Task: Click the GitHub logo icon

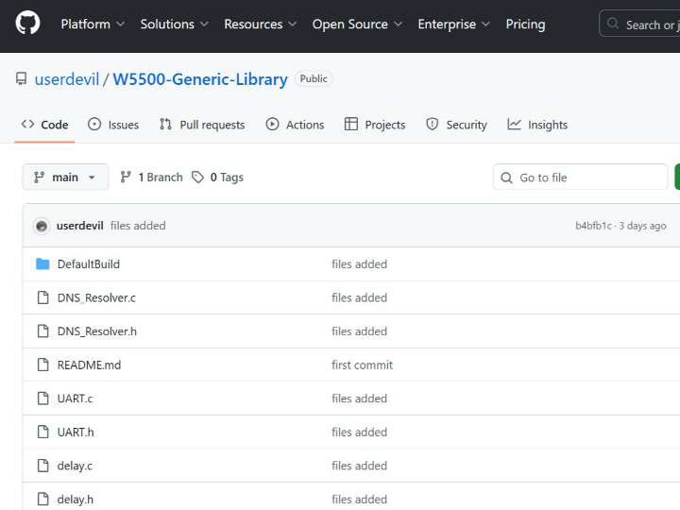Action: (x=28, y=24)
